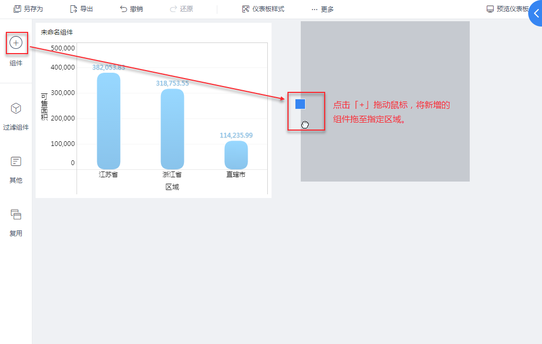Click the 400,000 y-axis tick
542x344 pixels.
pos(63,67)
